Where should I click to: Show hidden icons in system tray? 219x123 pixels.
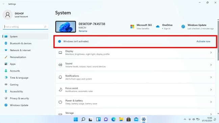point(185,119)
